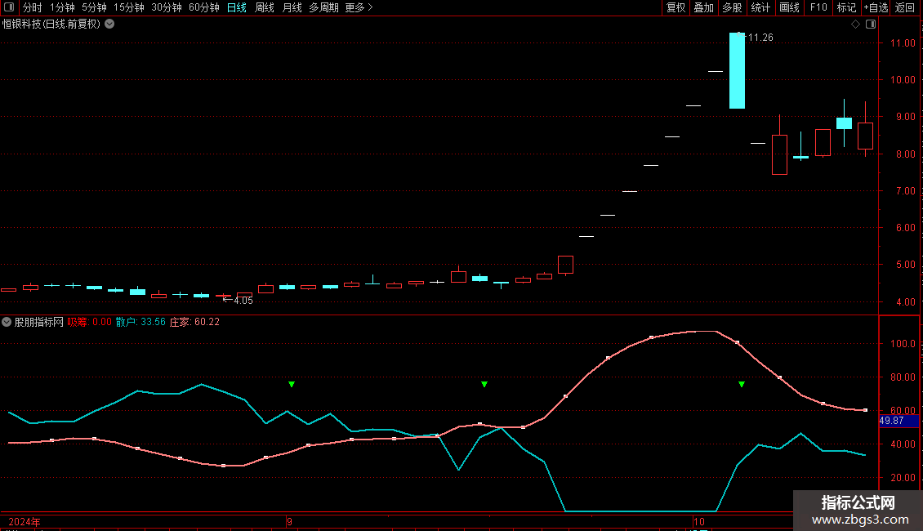
Task: Click the 散户: 33.56 value
Action: [x=140, y=322]
